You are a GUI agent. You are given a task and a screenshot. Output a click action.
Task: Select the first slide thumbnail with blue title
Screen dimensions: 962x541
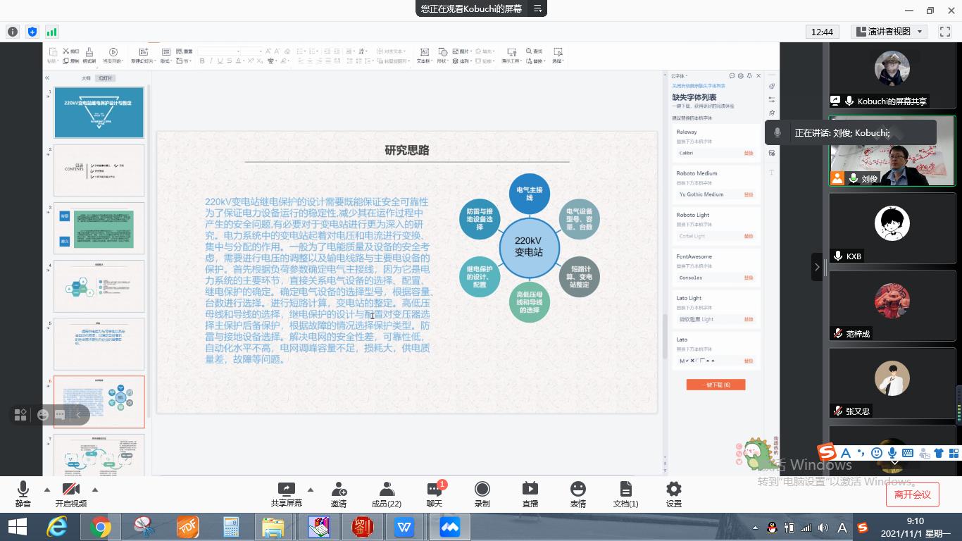point(99,113)
